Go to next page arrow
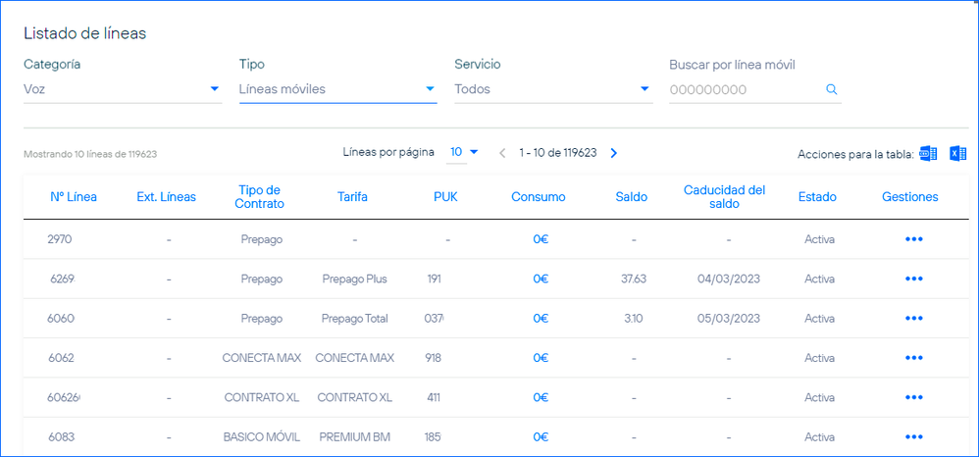The width and height of the screenshot is (979, 457). (x=614, y=153)
